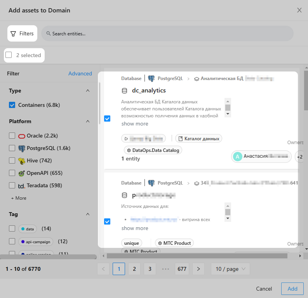Screen dimensions: 308x298
Task: Click the dc_analytics database icon
Action: [x=125, y=91]
